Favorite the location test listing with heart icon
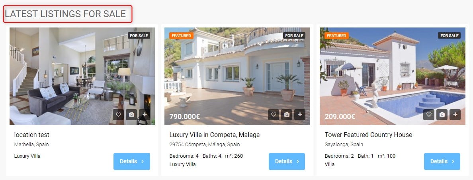 [x=118, y=115]
